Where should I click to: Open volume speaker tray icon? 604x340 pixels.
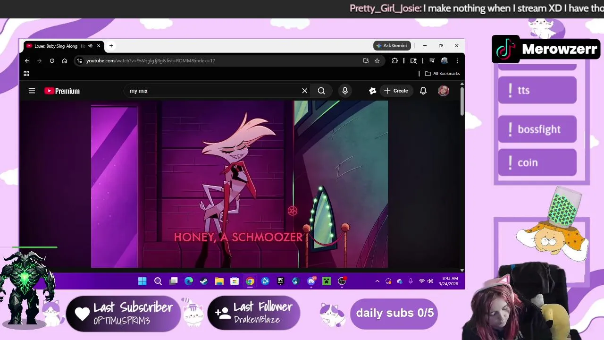coord(430,281)
